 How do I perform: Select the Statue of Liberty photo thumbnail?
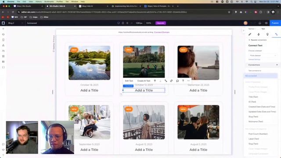click(x=198, y=63)
